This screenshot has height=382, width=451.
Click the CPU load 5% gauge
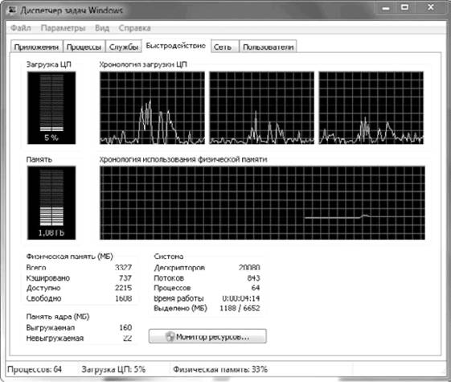51,108
